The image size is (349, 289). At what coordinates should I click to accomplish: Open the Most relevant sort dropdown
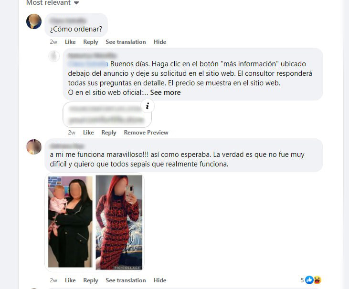pos(53,3)
